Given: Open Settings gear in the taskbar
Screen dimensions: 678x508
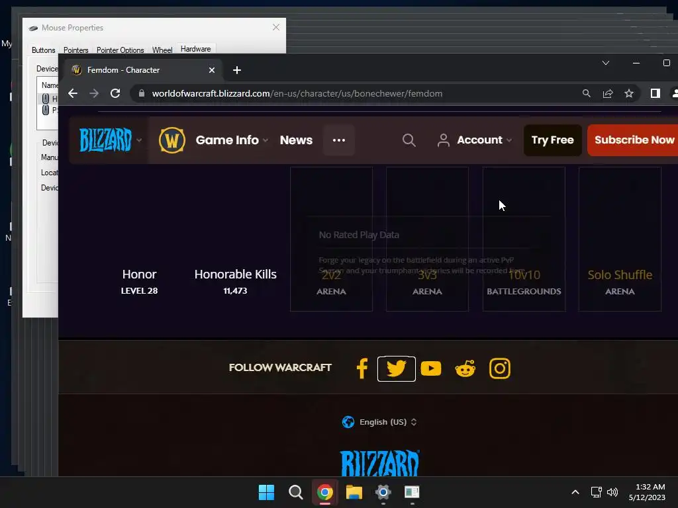Looking at the screenshot, I should (x=383, y=492).
